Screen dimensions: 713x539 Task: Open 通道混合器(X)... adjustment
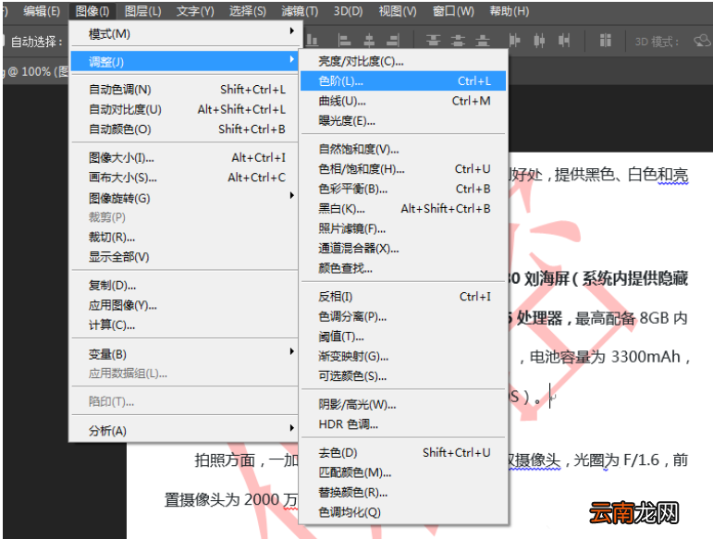[x=403, y=248]
